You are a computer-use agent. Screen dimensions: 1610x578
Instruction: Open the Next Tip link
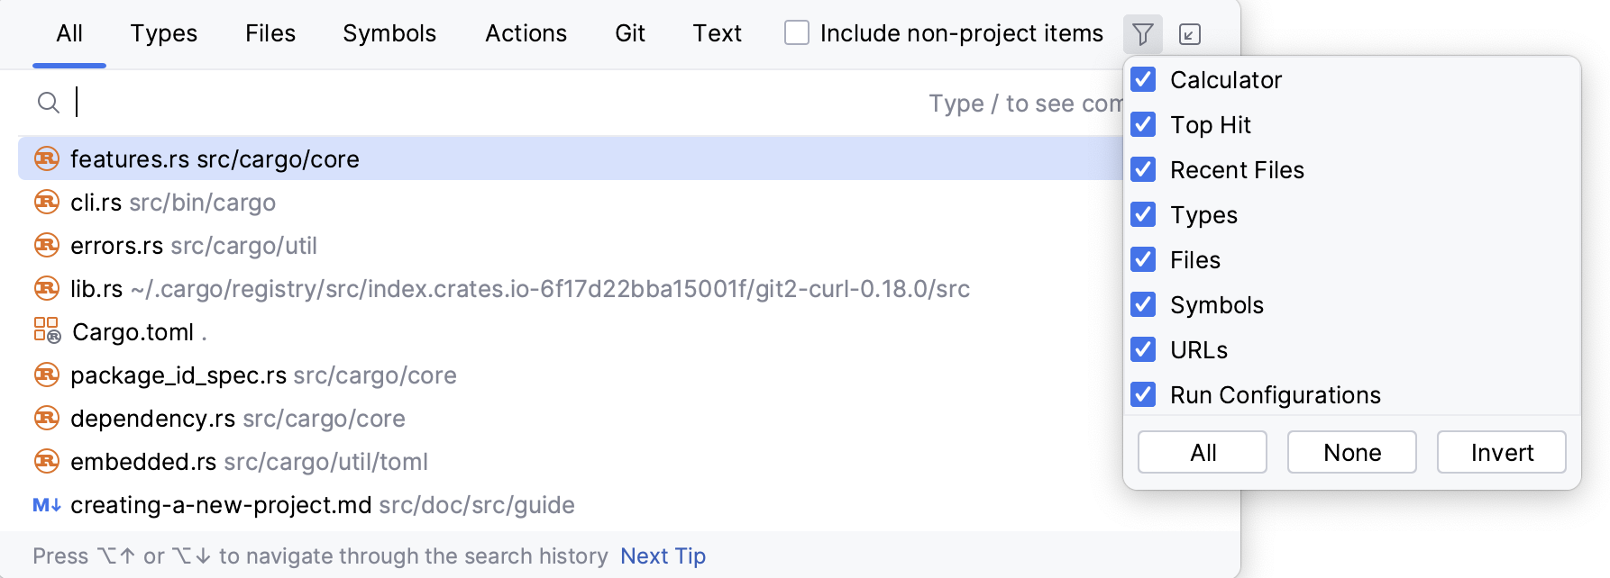[x=663, y=555]
